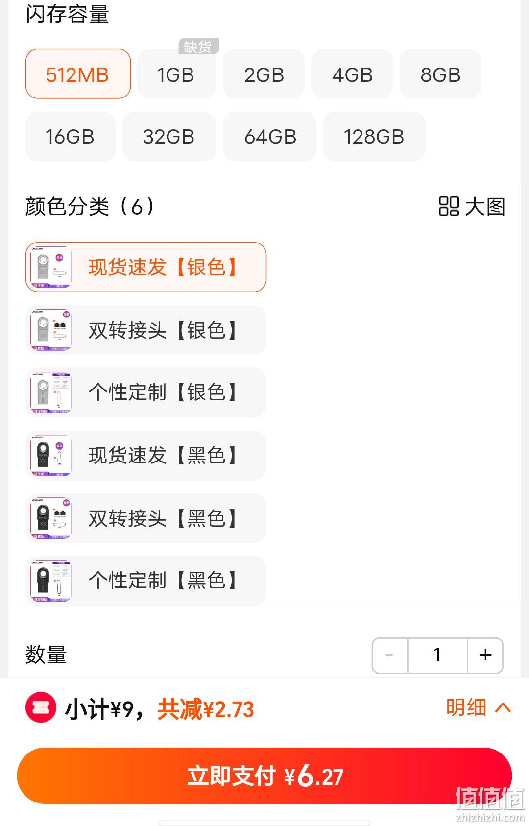Select 双转接头【黑色】 color option

145,518
